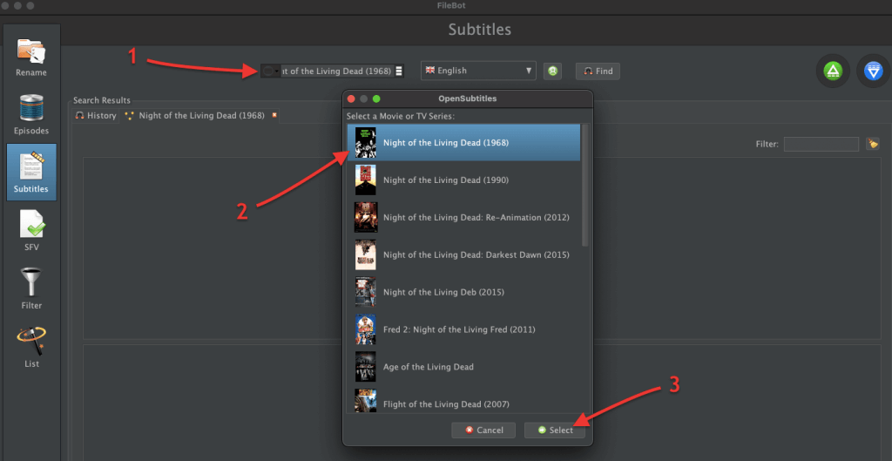Click the green upload subtitles icon

click(833, 71)
